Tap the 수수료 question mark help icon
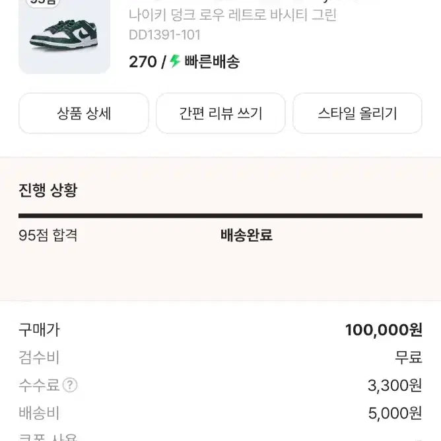Viewport: 441px width, 441px height. (70, 385)
